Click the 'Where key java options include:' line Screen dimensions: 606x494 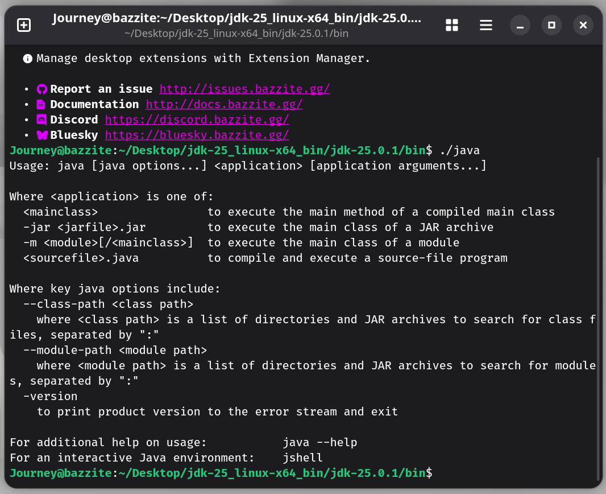[x=115, y=289]
